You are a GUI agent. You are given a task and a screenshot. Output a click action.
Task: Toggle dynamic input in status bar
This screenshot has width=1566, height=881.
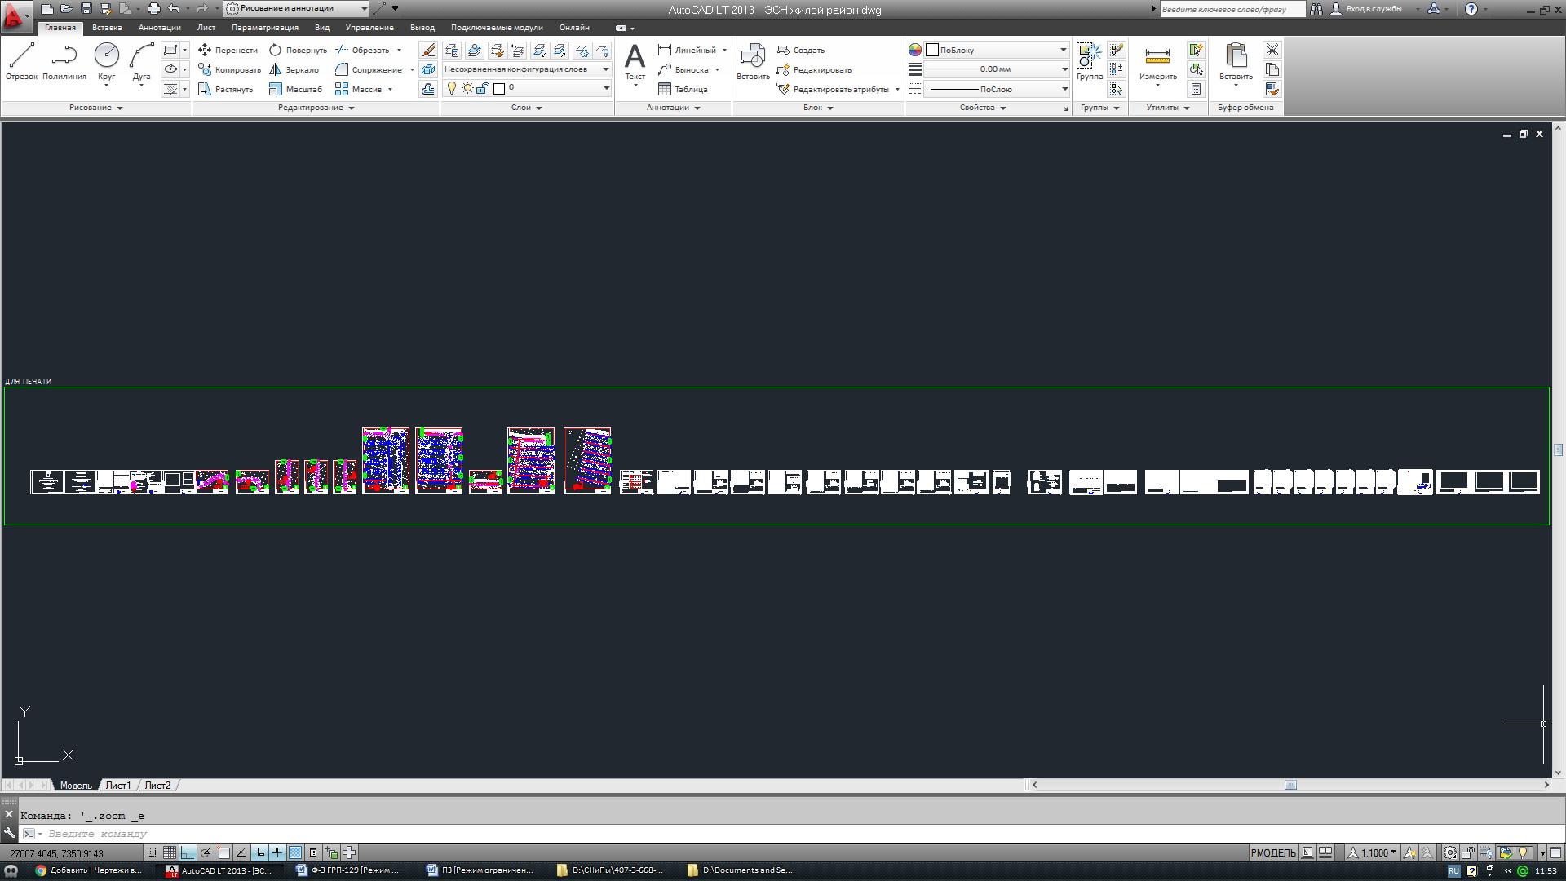259,852
